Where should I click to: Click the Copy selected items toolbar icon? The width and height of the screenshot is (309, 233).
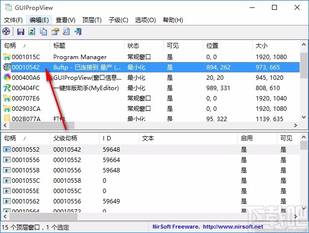43,32
